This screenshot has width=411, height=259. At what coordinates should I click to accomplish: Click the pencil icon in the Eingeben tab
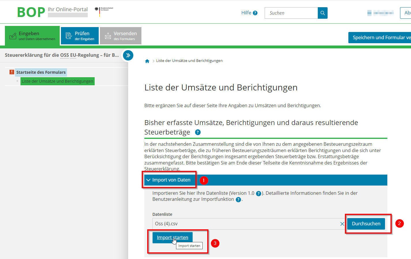(x=13, y=36)
